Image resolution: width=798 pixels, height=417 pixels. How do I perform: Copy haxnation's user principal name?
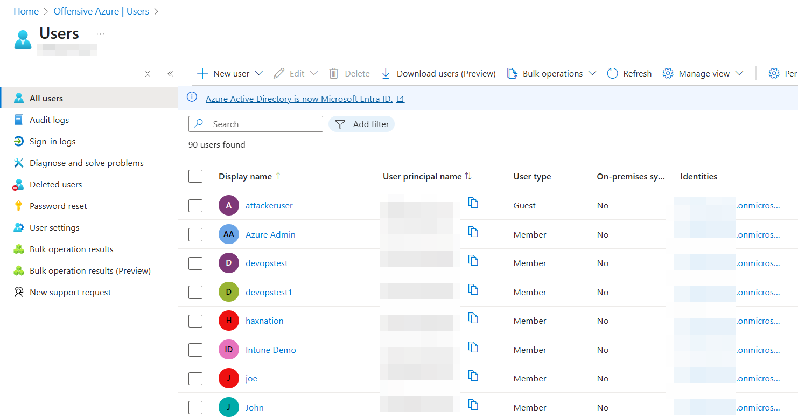pyautogui.click(x=473, y=318)
